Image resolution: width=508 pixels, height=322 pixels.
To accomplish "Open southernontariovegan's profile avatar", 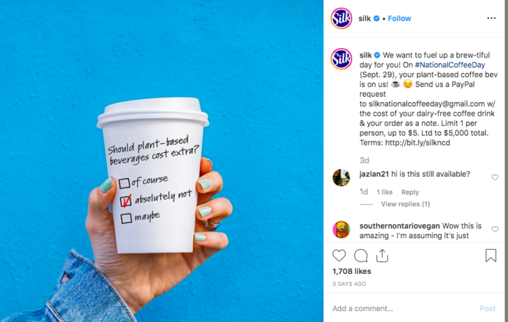I will (x=341, y=229).
